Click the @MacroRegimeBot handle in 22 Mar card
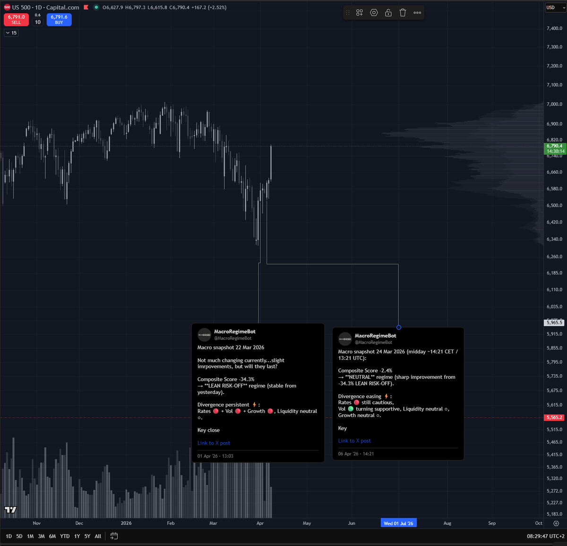567x546 pixels. pyautogui.click(x=233, y=338)
